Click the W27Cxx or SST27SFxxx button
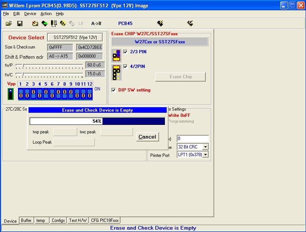The image size is (306, 232). point(160,42)
